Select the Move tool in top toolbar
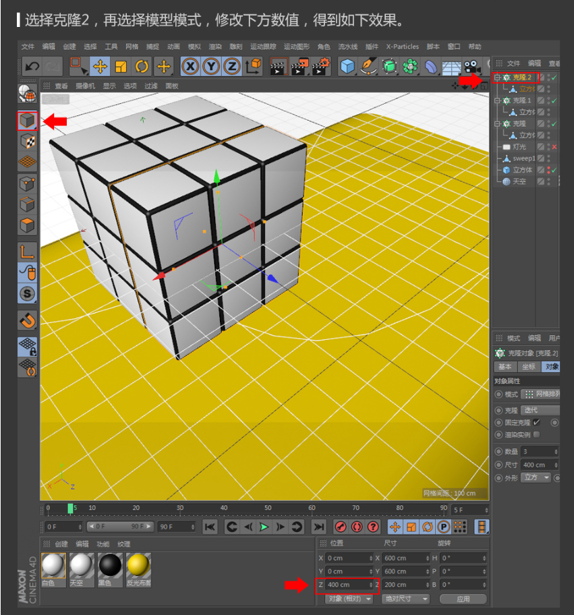 click(100, 66)
